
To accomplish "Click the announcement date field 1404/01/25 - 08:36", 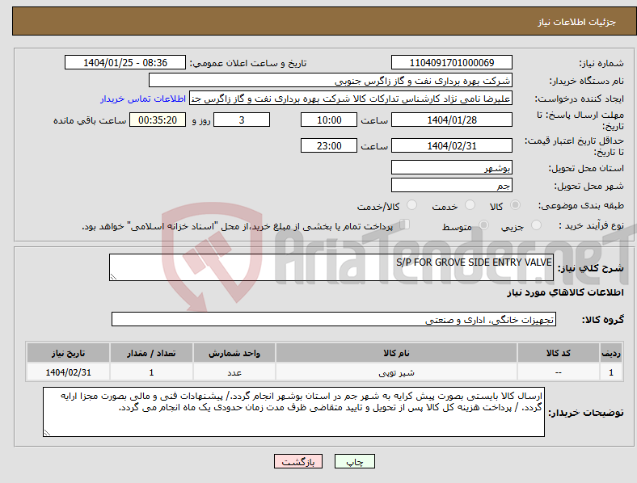I will (125, 63).
